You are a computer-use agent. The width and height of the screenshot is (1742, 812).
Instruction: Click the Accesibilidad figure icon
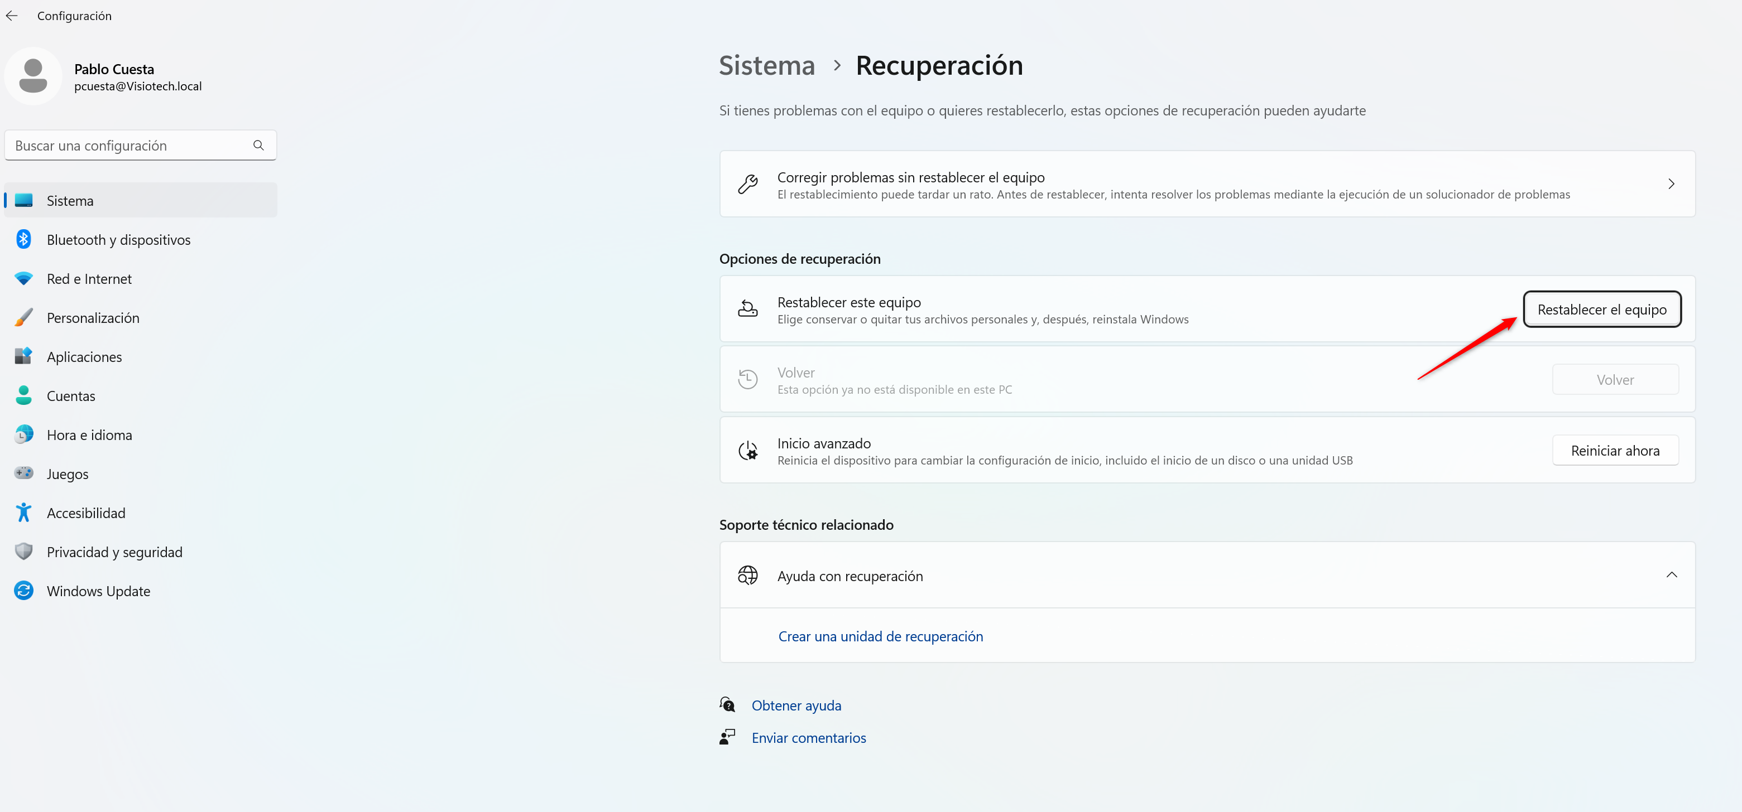tap(23, 512)
